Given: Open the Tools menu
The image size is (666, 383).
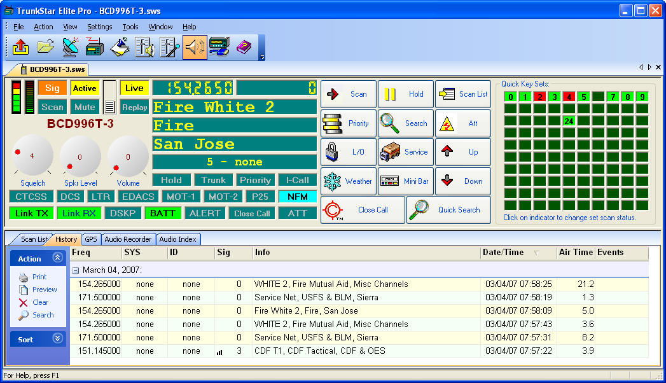Looking at the screenshot, I should click(x=130, y=27).
